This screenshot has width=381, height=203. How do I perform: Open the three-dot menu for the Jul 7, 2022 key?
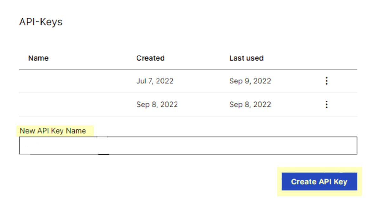326,81
